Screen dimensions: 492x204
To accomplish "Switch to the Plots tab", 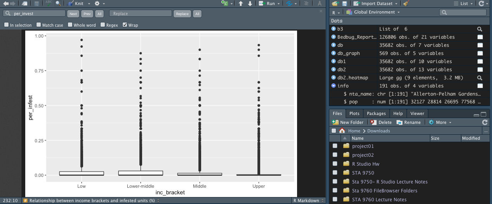I will point(354,113).
